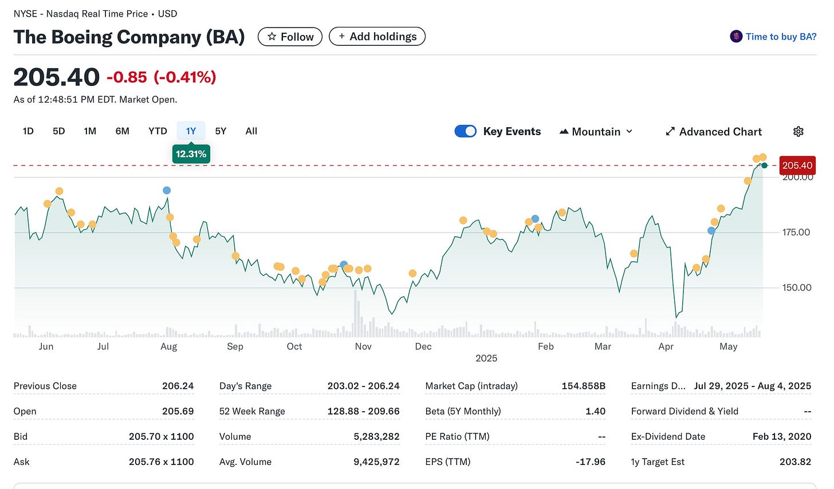Viewport: 834px width, 489px height.
Task: Click the Volume value 5,283,282
Action: point(376,436)
